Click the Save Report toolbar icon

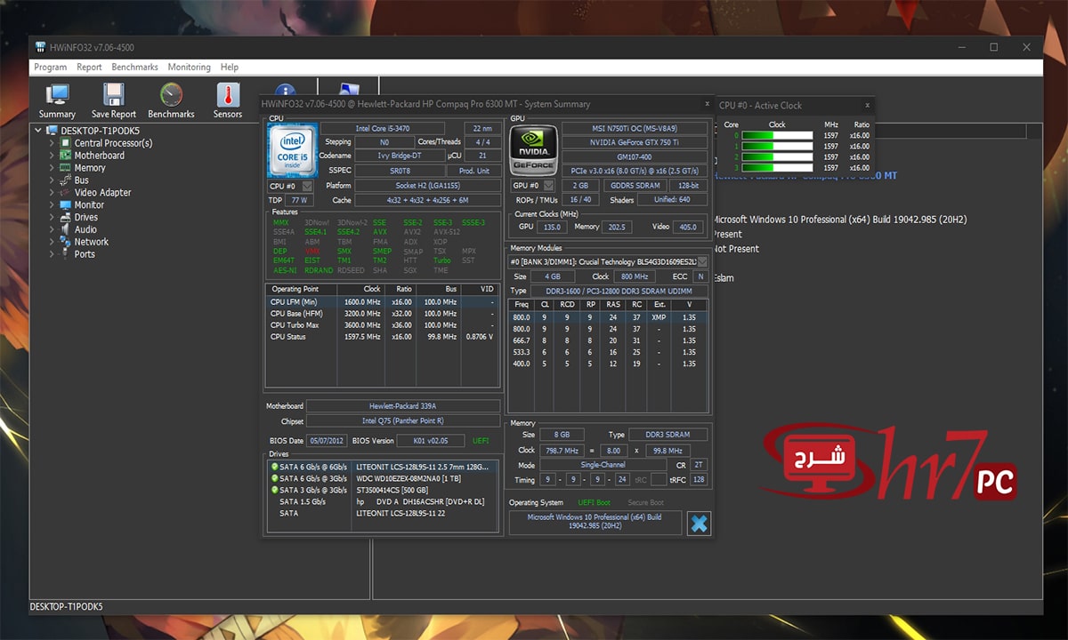[x=113, y=100]
